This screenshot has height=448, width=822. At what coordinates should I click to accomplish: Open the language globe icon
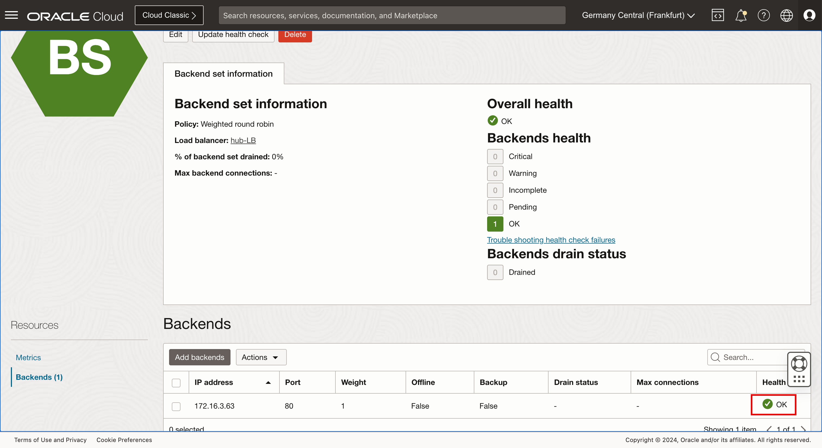coord(786,15)
